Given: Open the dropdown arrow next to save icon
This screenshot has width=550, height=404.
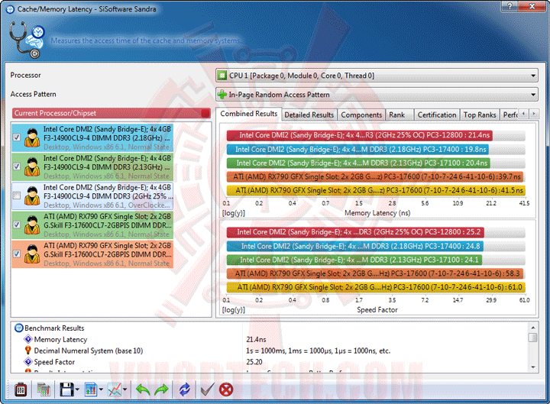Looking at the screenshot, I should click(x=77, y=389).
